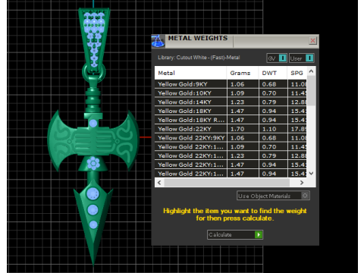Toggle the Use Object Materials option
Image resolution: width=364 pixels, height=273 pixels.
point(273,196)
